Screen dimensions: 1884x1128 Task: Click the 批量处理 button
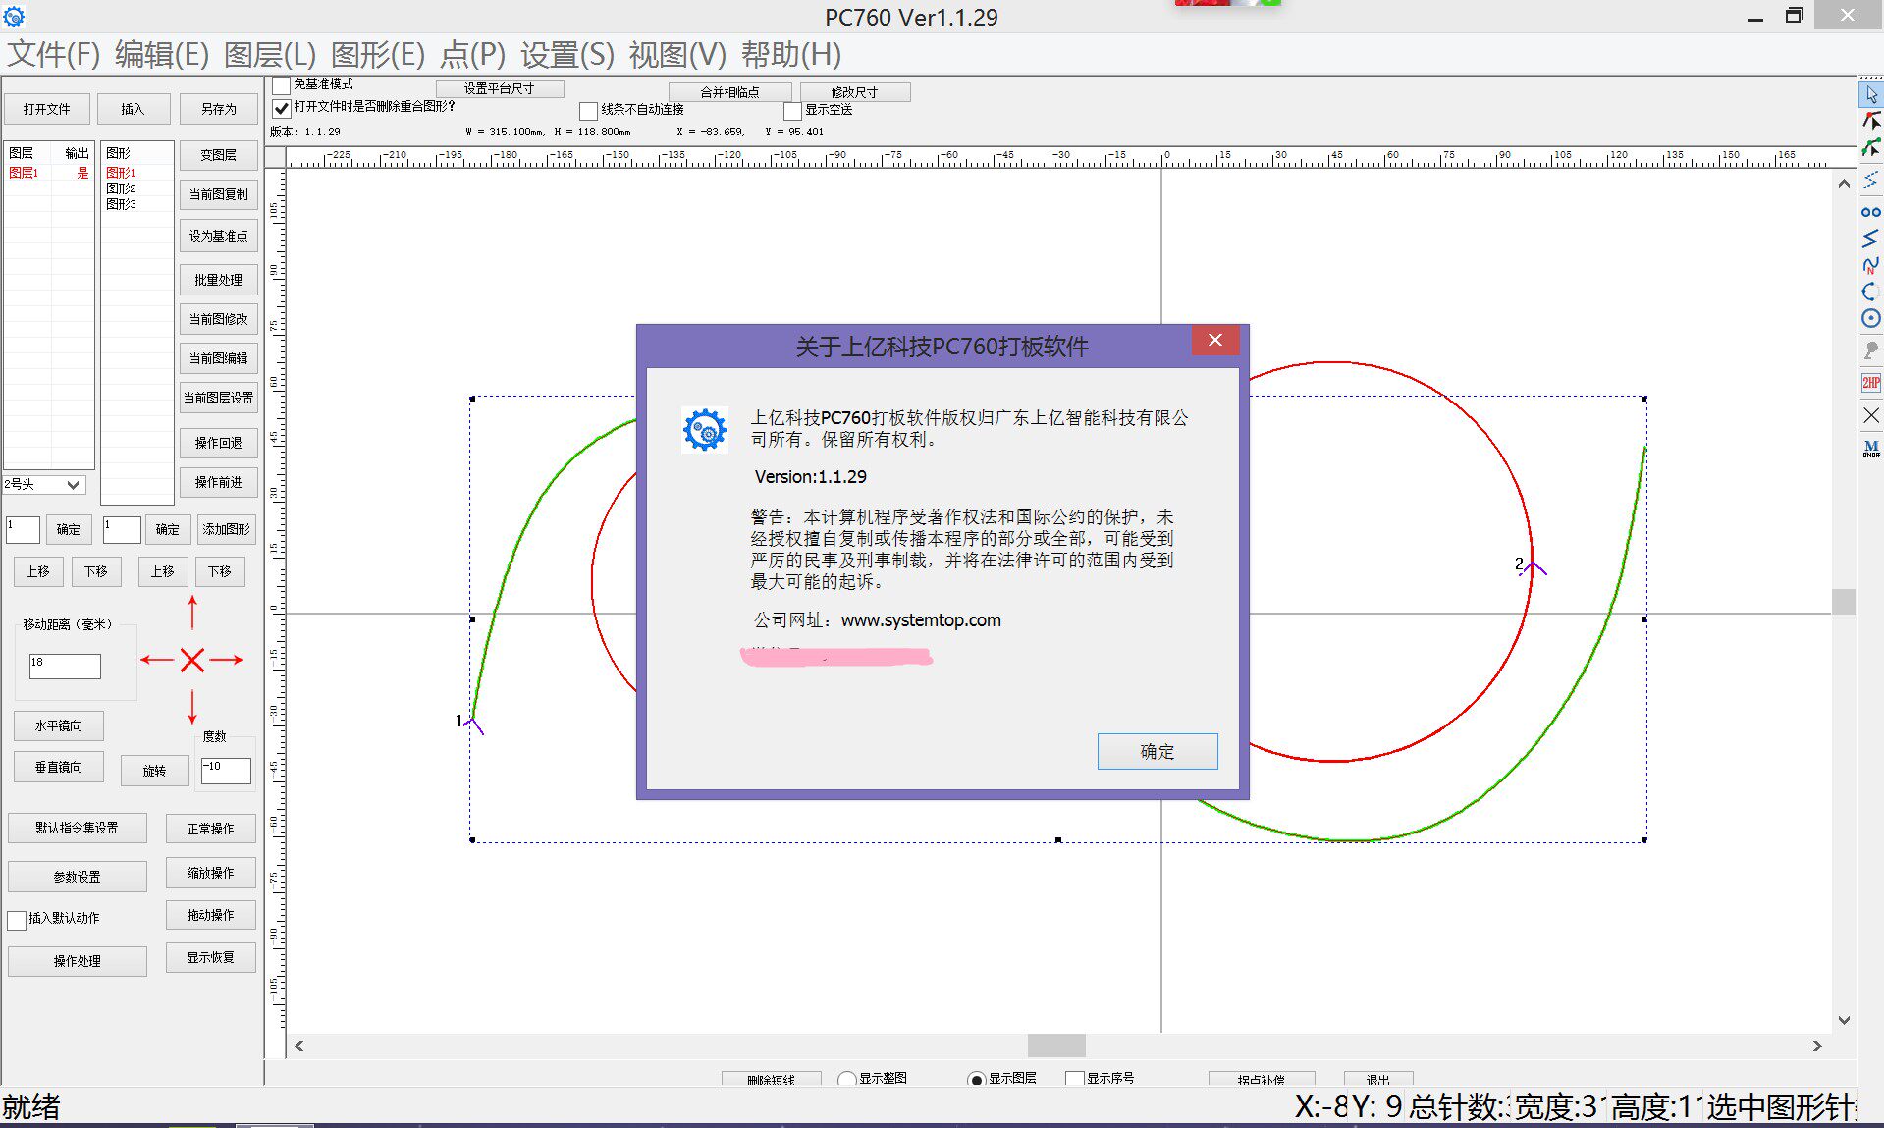point(218,280)
